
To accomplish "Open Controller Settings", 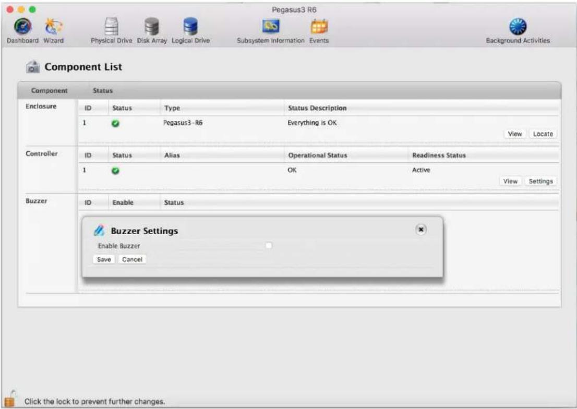I will [540, 181].
